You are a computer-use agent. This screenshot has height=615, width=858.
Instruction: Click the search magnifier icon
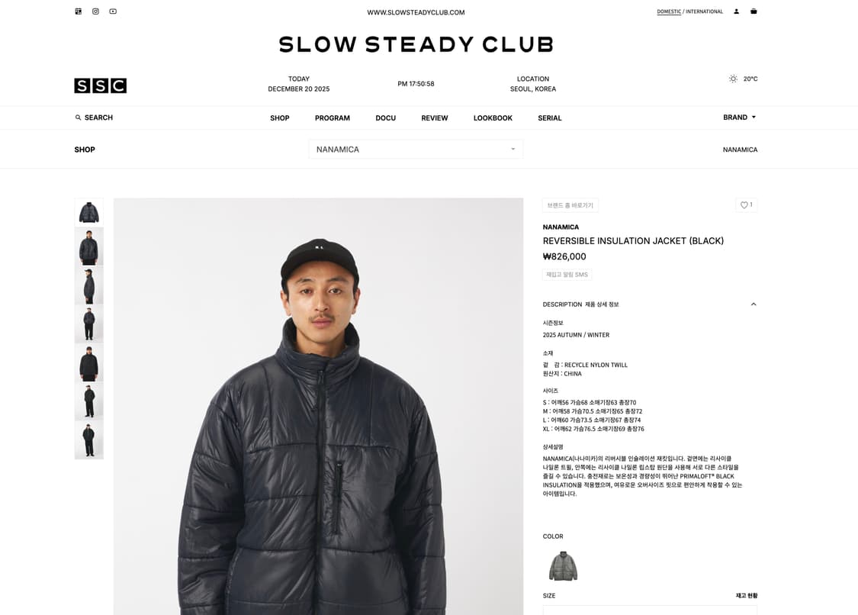79,118
